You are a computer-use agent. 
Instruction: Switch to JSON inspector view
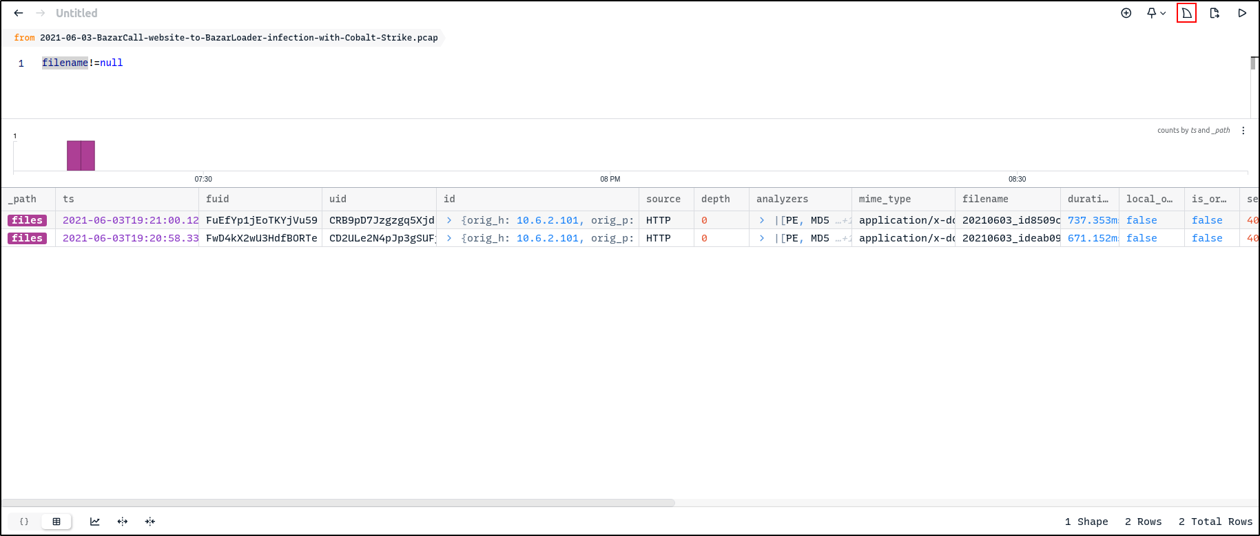pos(24,522)
